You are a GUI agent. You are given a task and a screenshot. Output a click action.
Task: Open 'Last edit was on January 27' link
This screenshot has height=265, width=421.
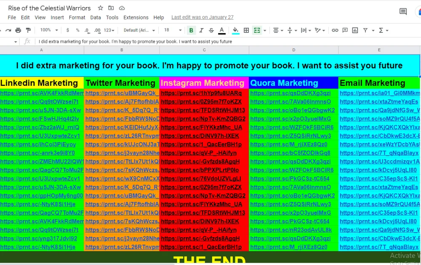click(202, 18)
